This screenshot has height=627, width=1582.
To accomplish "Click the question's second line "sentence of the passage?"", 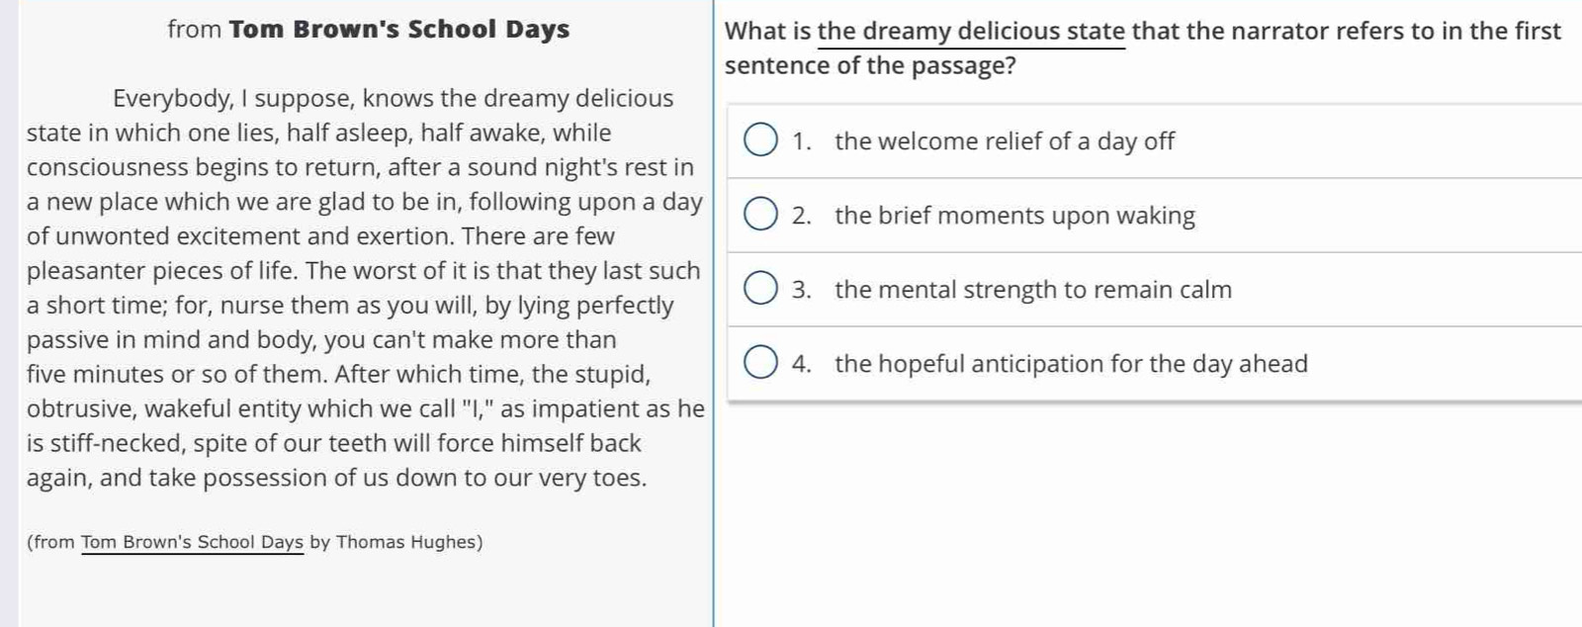I will click(x=870, y=66).
